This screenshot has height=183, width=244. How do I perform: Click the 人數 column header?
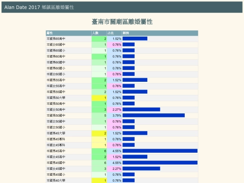coord(99,33)
